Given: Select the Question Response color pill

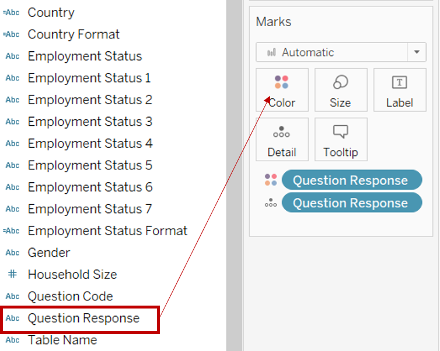Looking at the screenshot, I should (x=351, y=180).
